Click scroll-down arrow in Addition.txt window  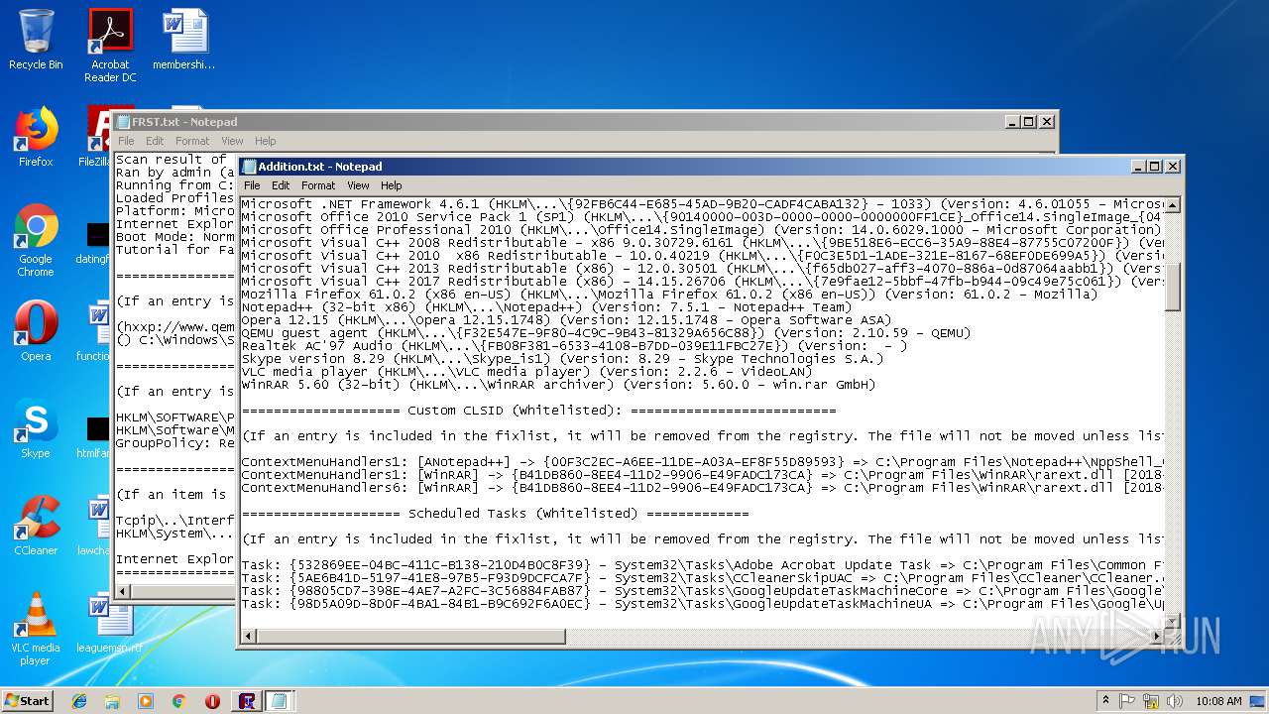pos(1172,621)
